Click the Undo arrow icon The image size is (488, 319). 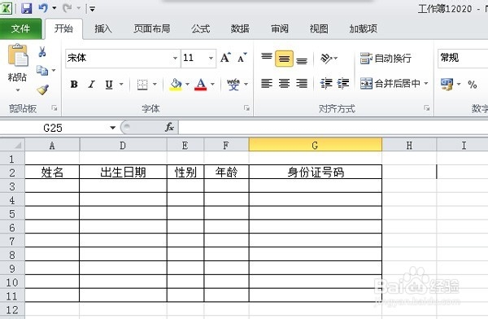tap(43, 8)
